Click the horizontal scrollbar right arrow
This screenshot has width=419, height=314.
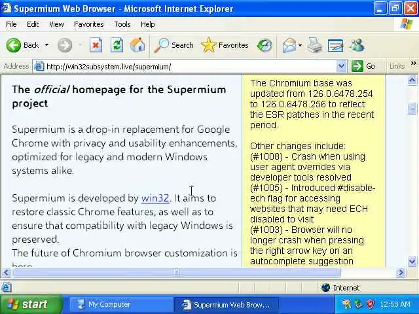401,272
